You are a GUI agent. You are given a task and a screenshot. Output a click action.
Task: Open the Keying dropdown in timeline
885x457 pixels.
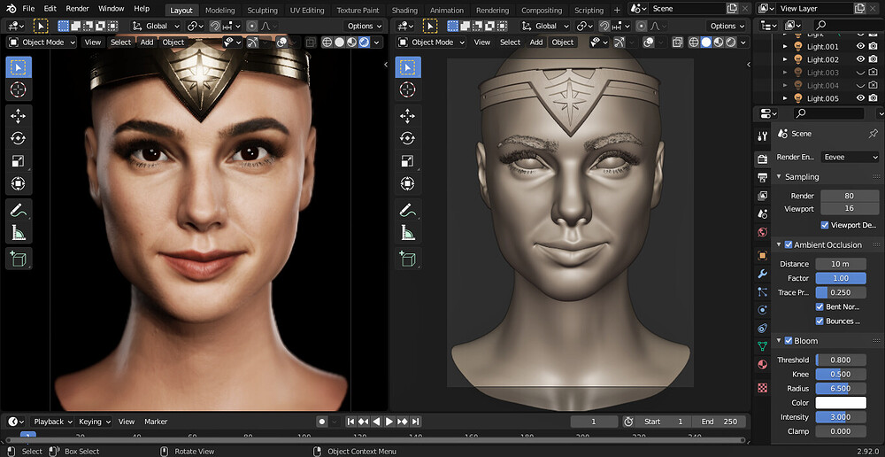tap(94, 422)
